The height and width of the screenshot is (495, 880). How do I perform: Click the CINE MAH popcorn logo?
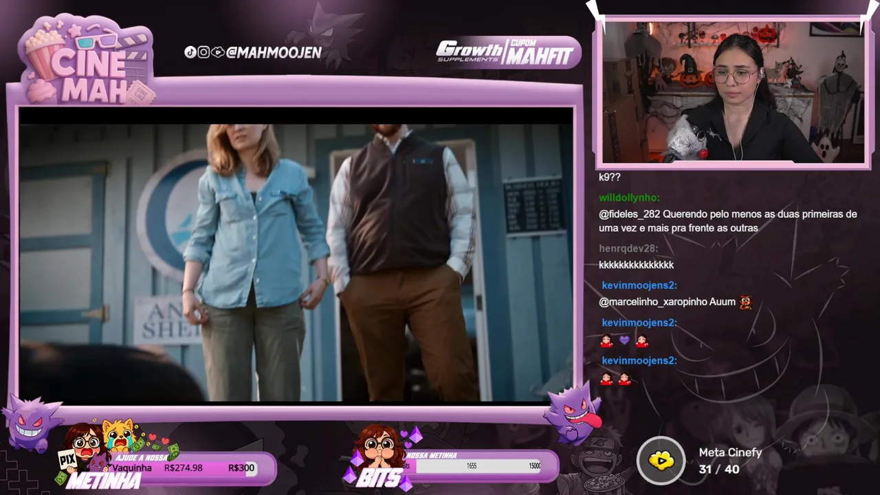(88, 60)
